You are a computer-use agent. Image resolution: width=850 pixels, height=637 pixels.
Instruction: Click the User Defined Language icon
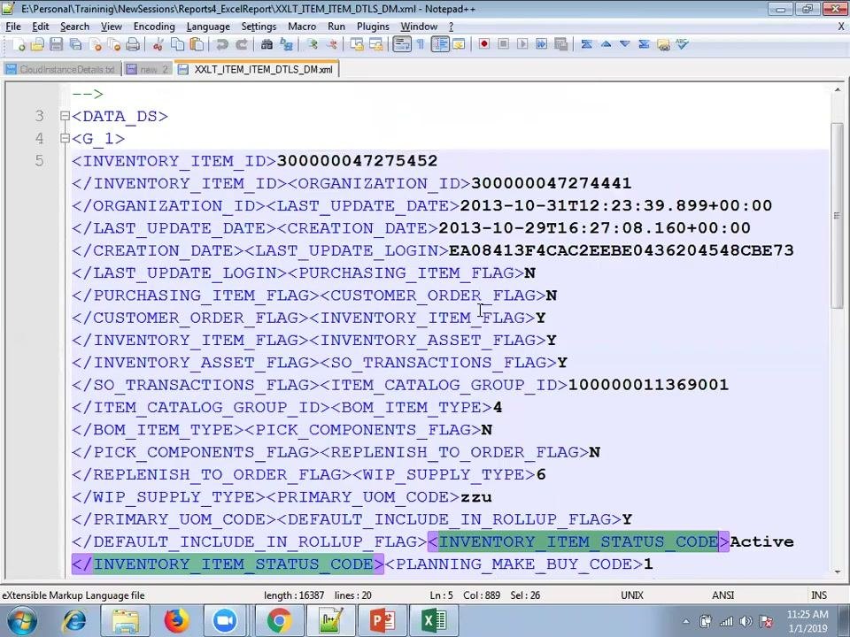pos(459,44)
